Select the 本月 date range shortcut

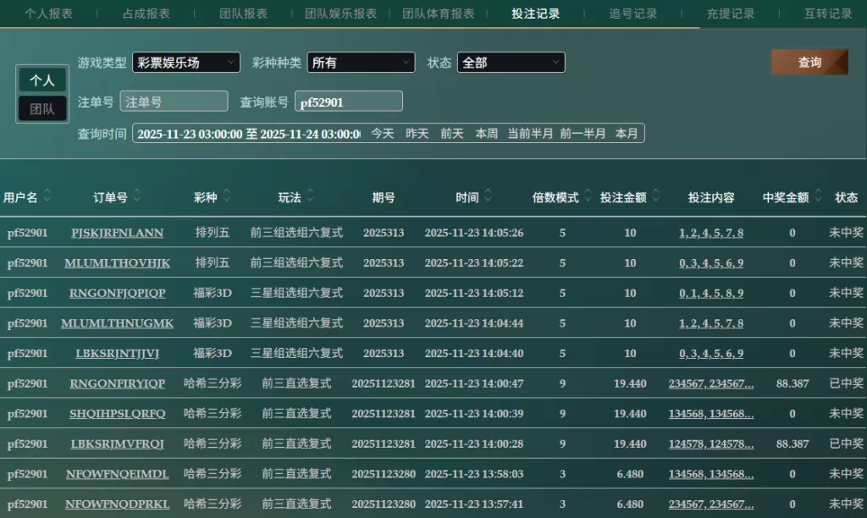coord(627,134)
